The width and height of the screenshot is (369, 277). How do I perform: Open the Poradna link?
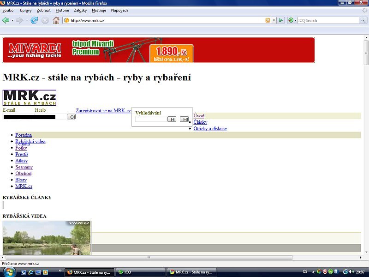(x=24, y=135)
